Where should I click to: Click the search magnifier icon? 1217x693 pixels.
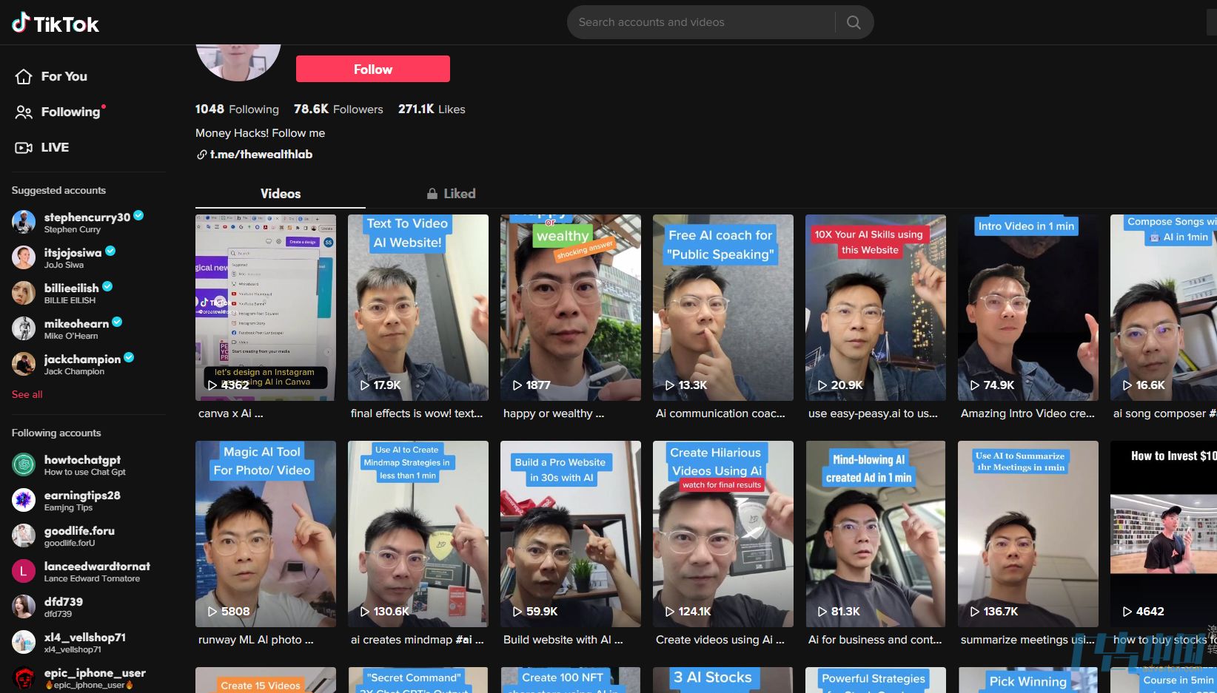tap(853, 21)
